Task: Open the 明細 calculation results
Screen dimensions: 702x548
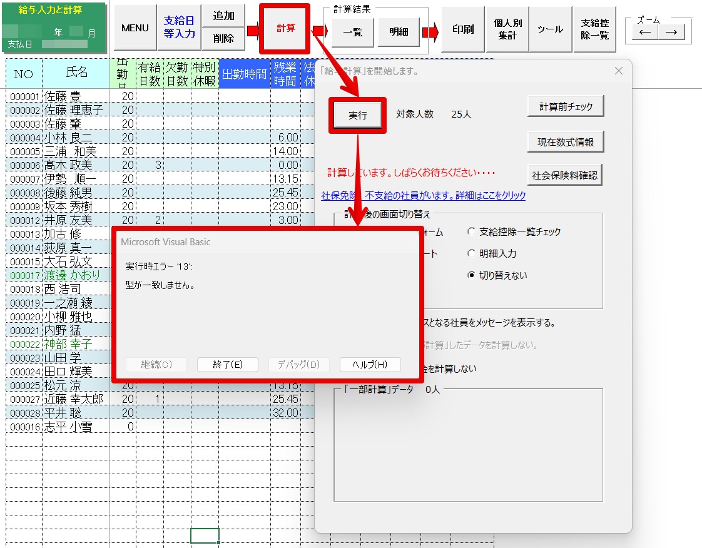Action: [x=399, y=32]
